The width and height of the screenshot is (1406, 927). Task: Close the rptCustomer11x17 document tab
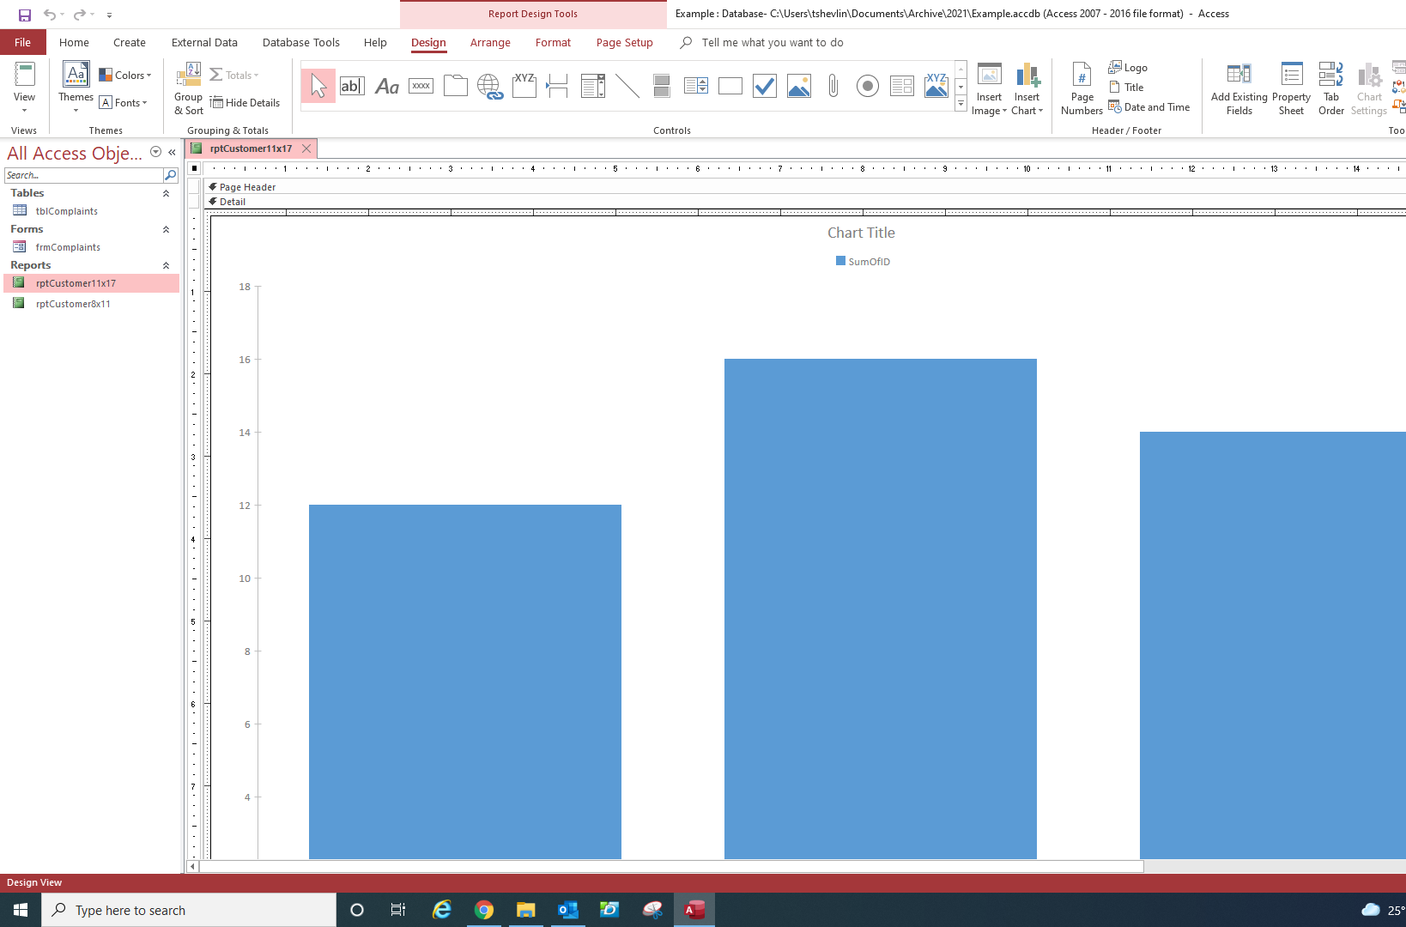[x=306, y=148]
